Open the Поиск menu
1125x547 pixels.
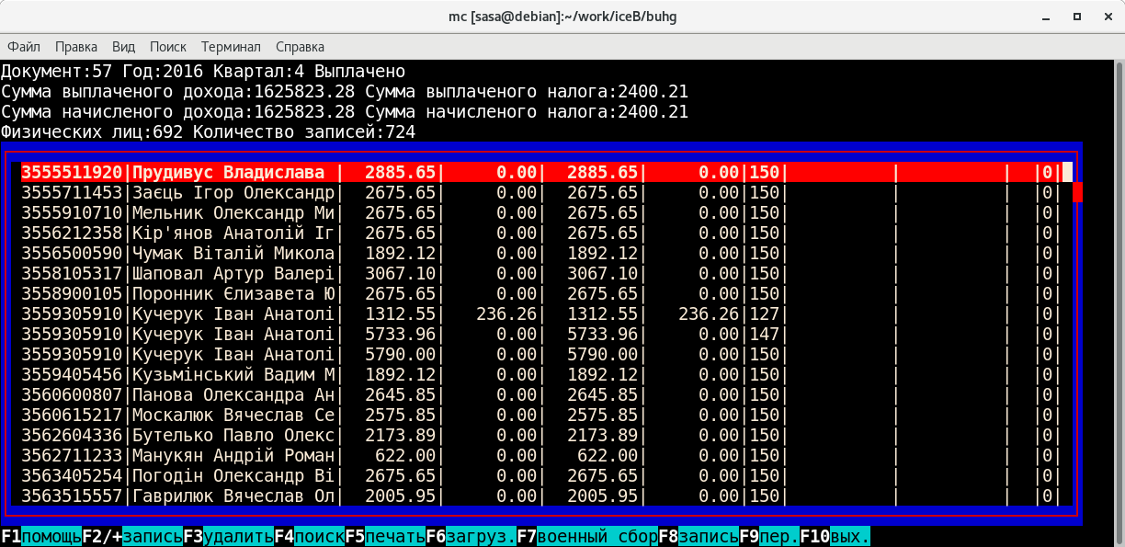(167, 47)
